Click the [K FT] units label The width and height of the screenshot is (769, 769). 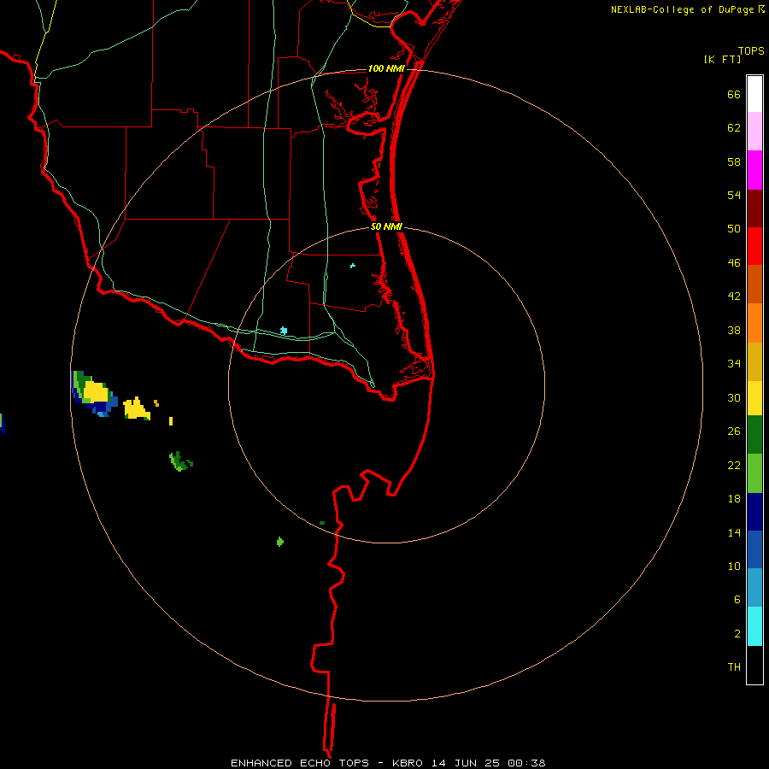[x=722, y=59]
